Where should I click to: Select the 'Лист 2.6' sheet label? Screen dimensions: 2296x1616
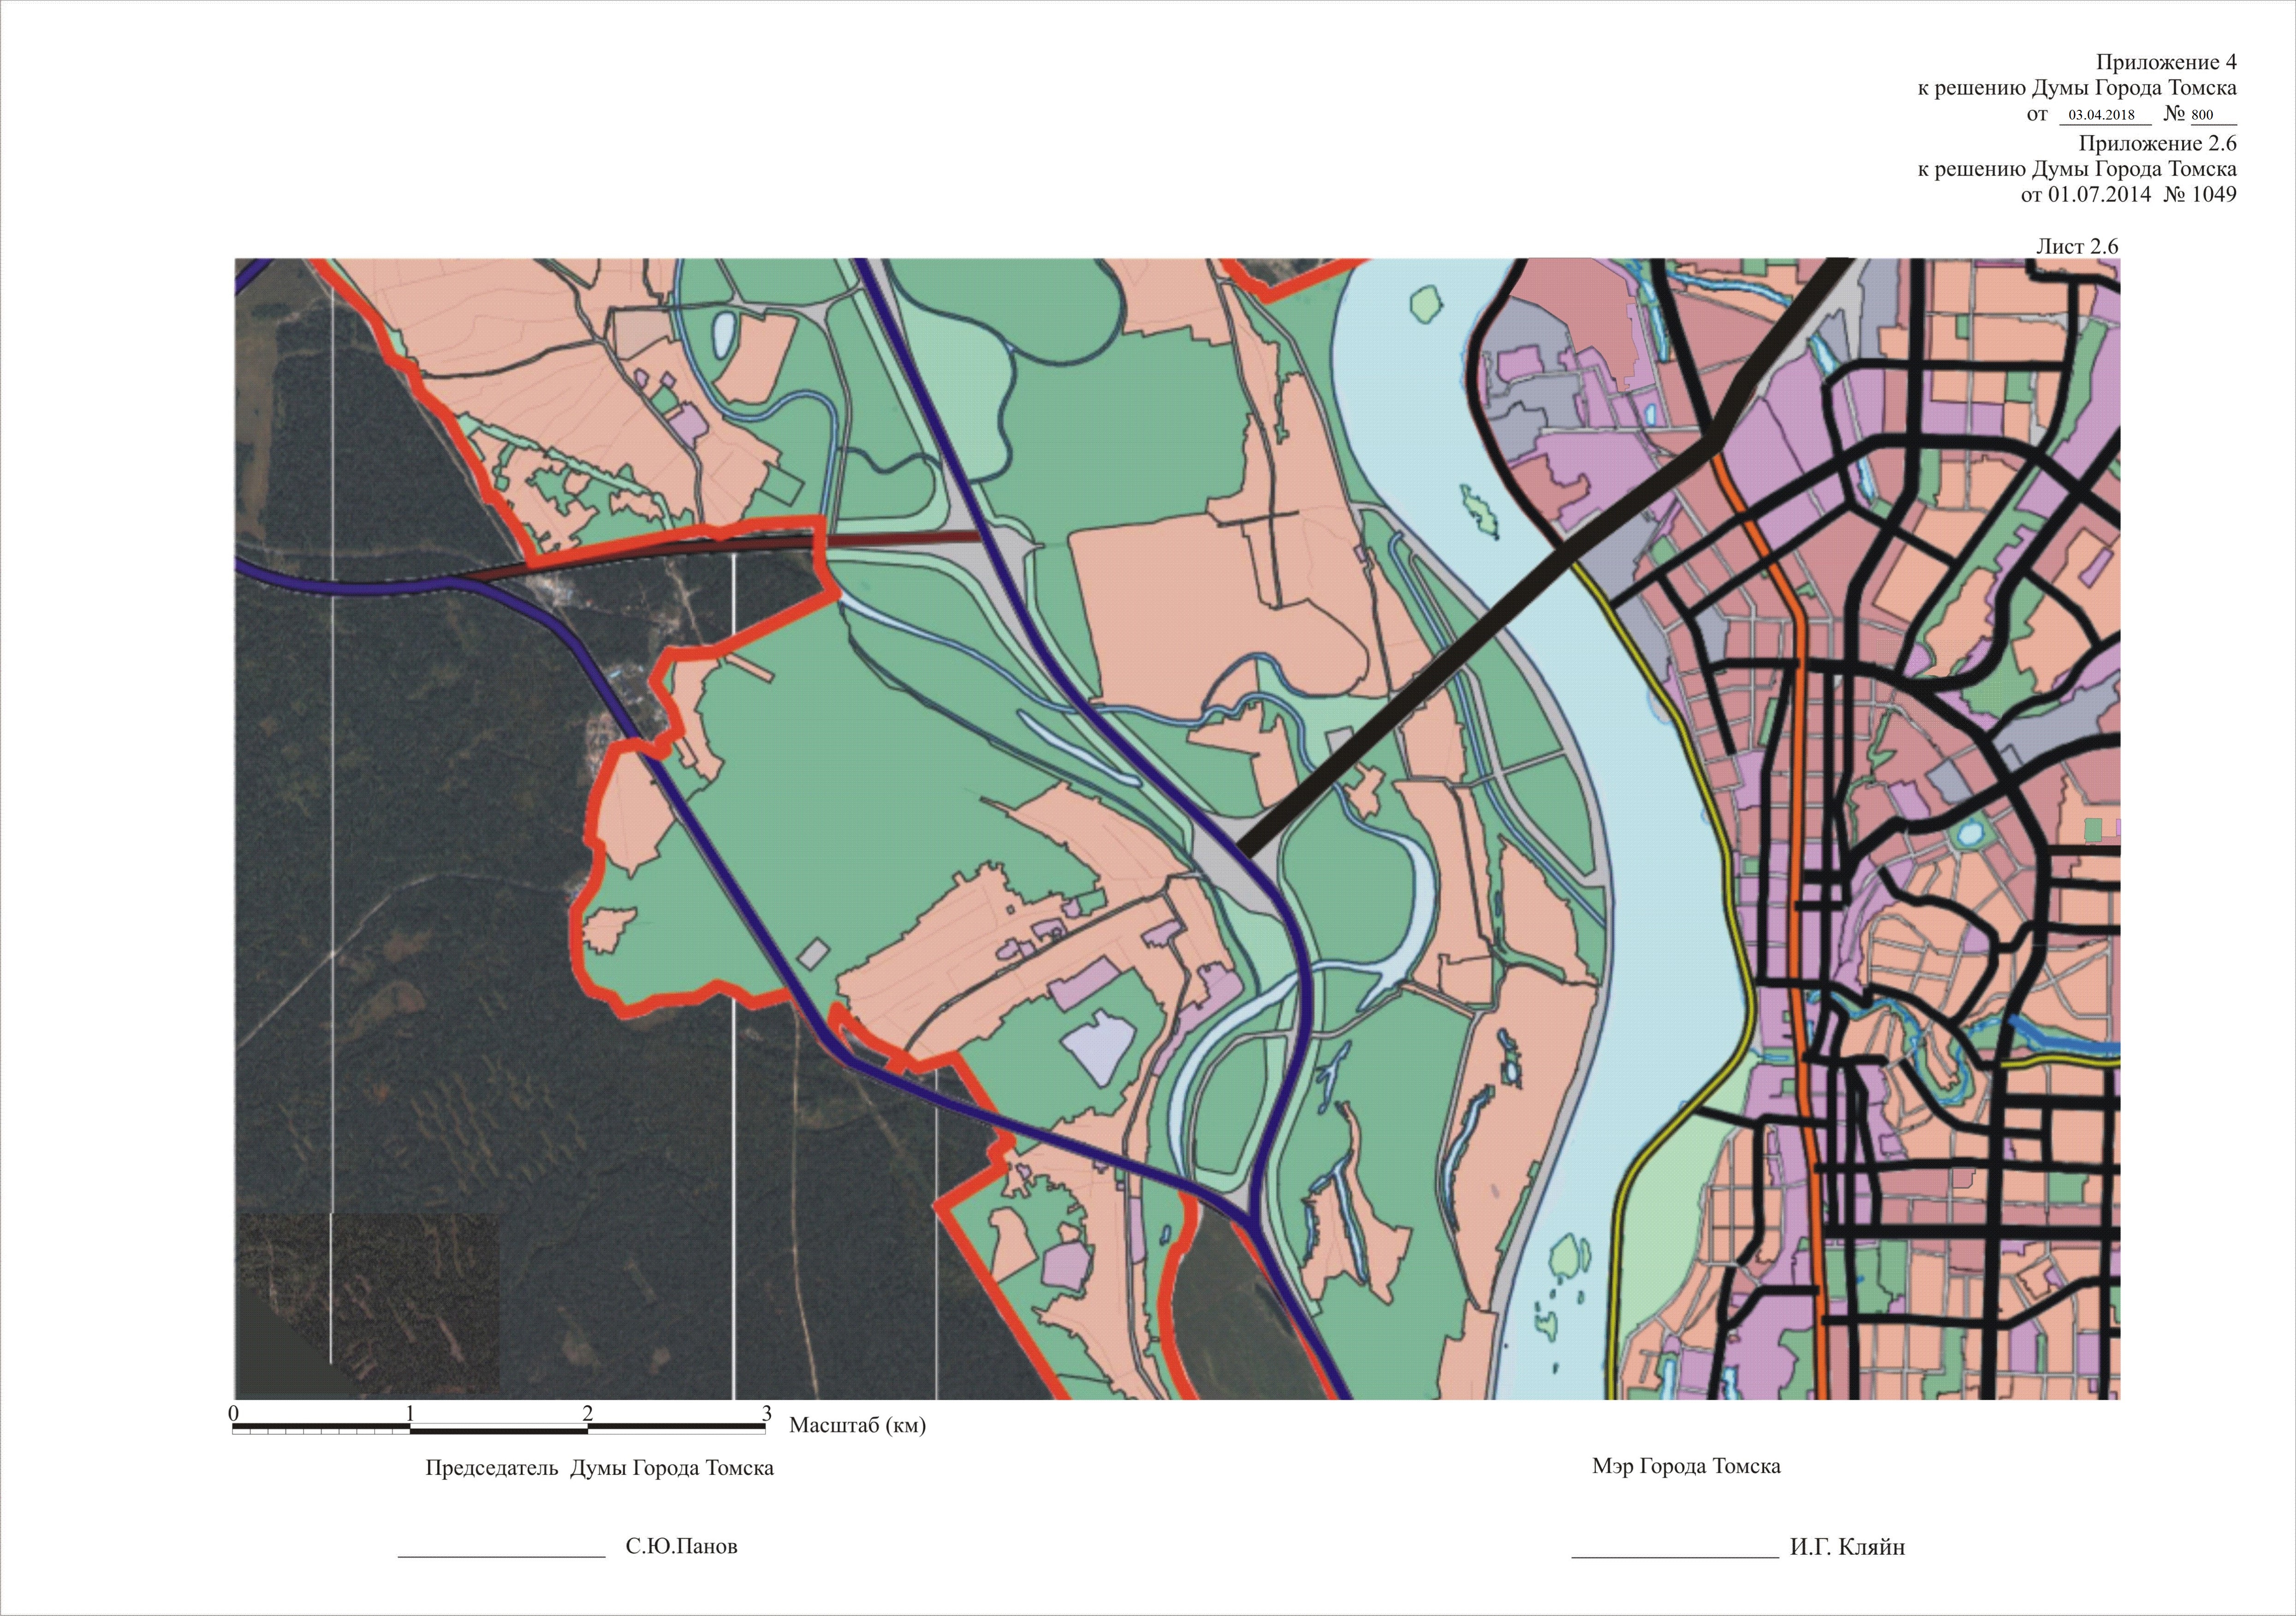tap(2077, 246)
